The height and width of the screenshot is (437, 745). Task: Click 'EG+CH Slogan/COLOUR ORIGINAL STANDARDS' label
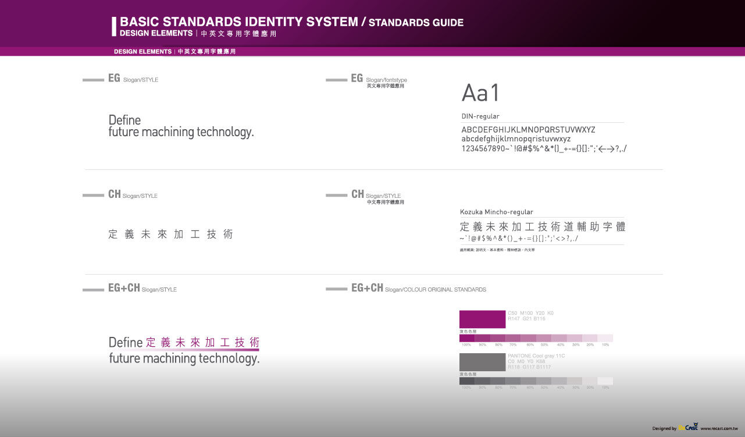(419, 289)
